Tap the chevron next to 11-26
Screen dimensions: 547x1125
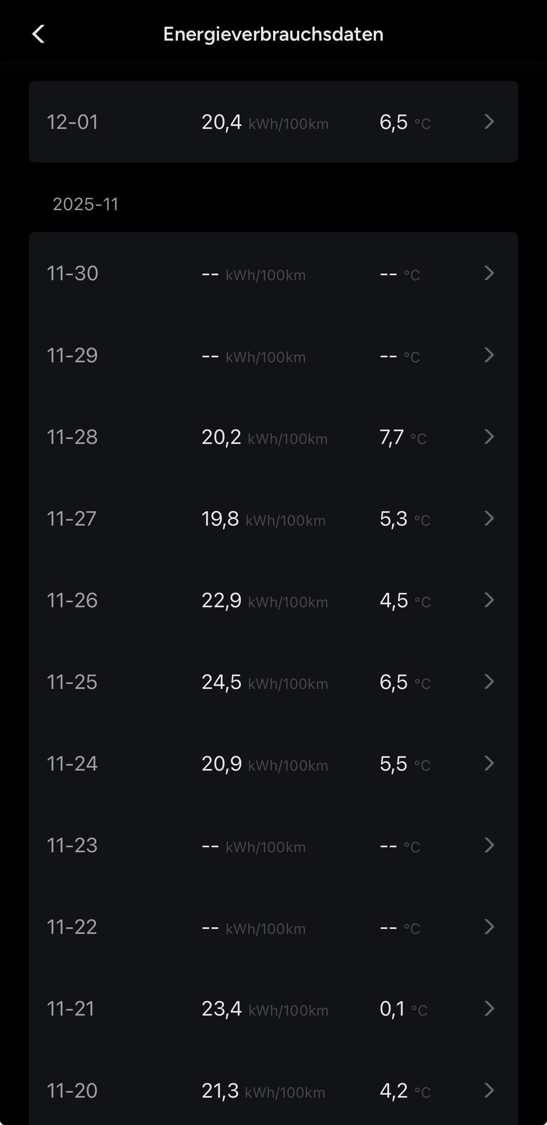[x=489, y=600]
